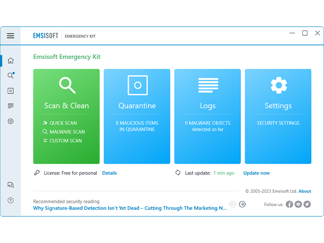Open the About link

click(305, 191)
